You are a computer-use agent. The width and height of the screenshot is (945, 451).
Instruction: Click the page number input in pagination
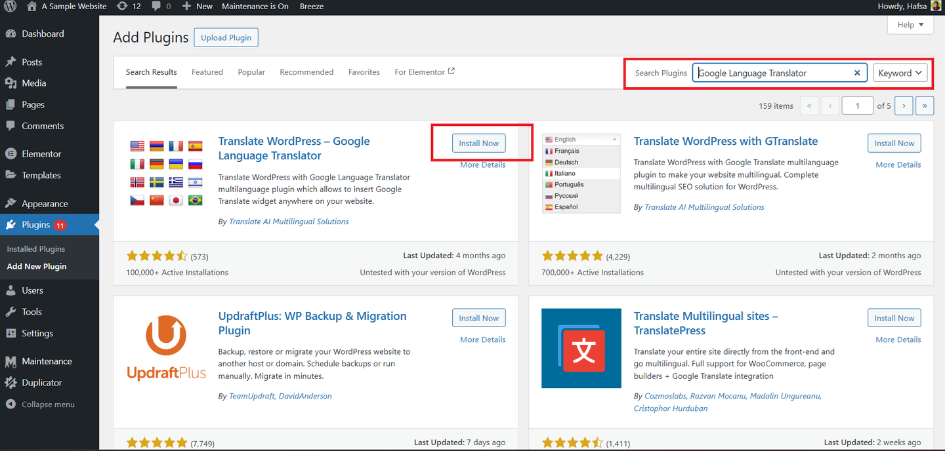[857, 105]
